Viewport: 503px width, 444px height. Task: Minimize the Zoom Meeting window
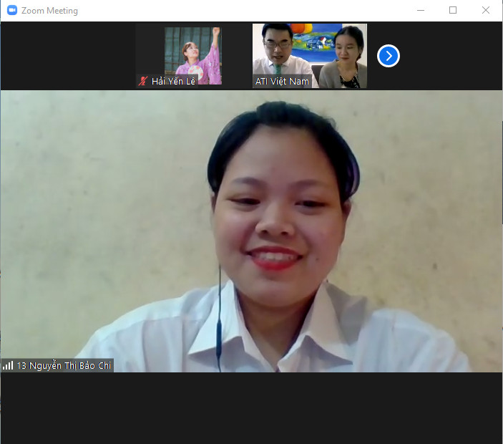[421, 10]
